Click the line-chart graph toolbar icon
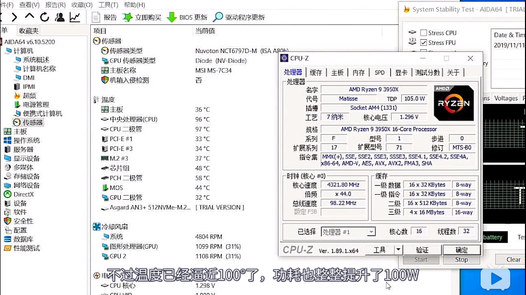 click(74, 17)
